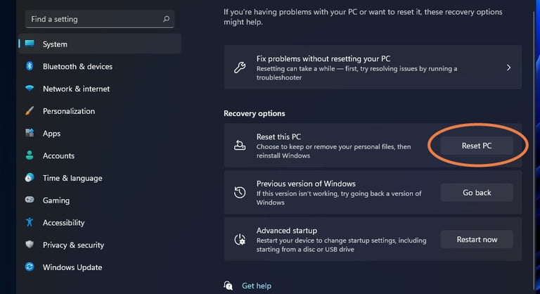Screen dimensions: 540x294
Task: Click the Accounts person icon
Action: tap(30, 155)
